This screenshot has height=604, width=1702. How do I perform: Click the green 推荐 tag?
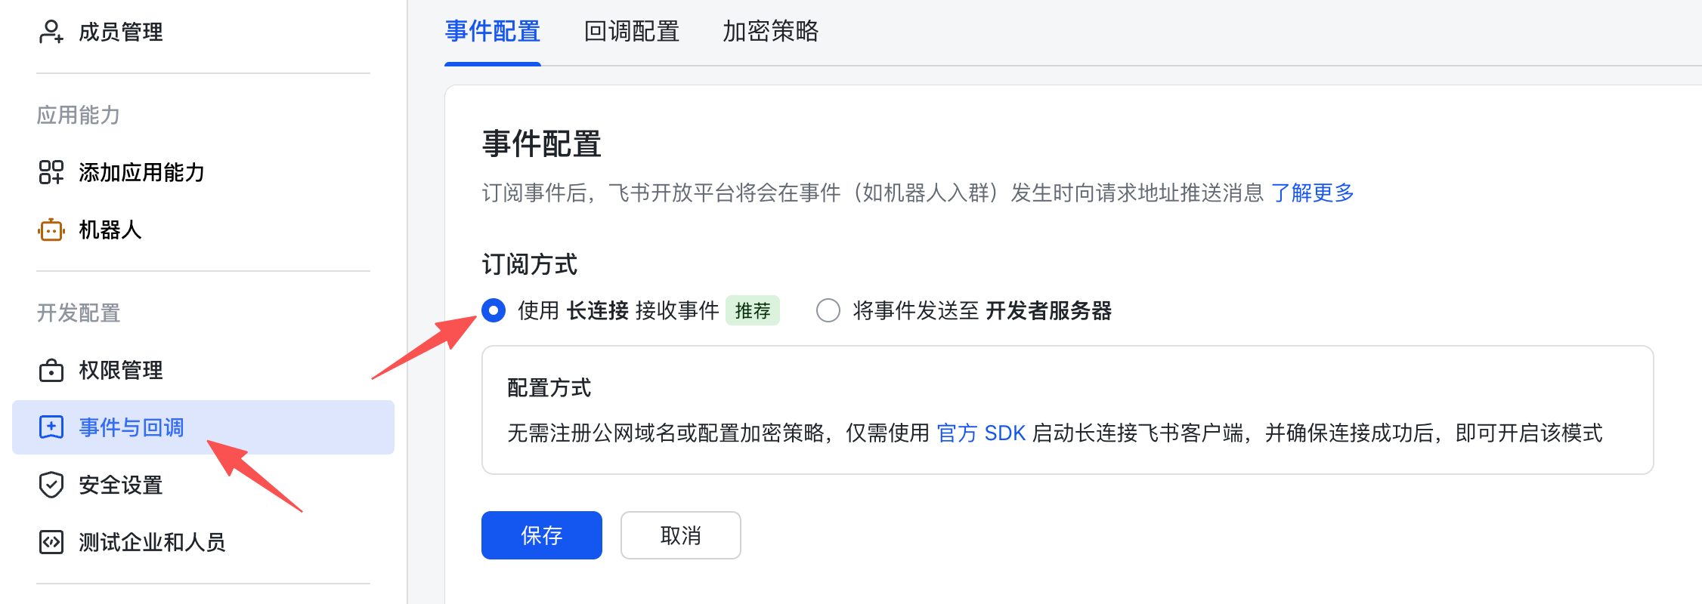[752, 310]
